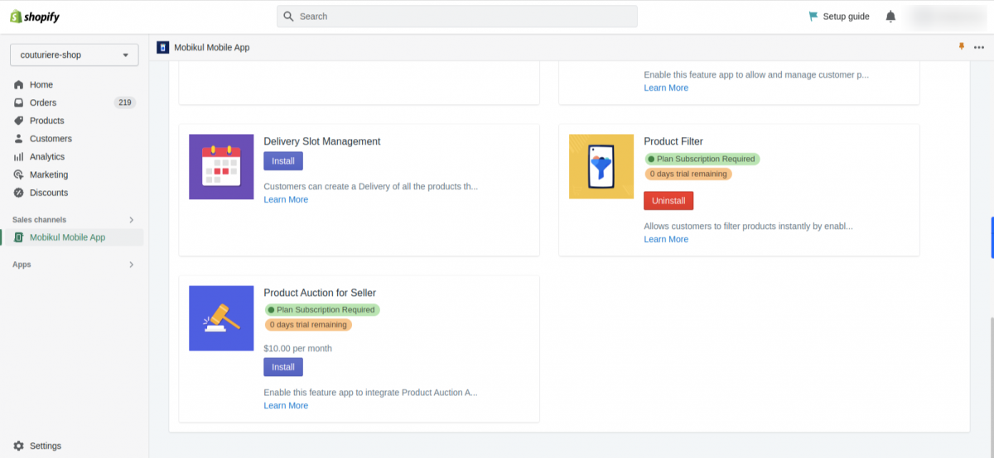Click Learn More under Product Filter

point(666,239)
